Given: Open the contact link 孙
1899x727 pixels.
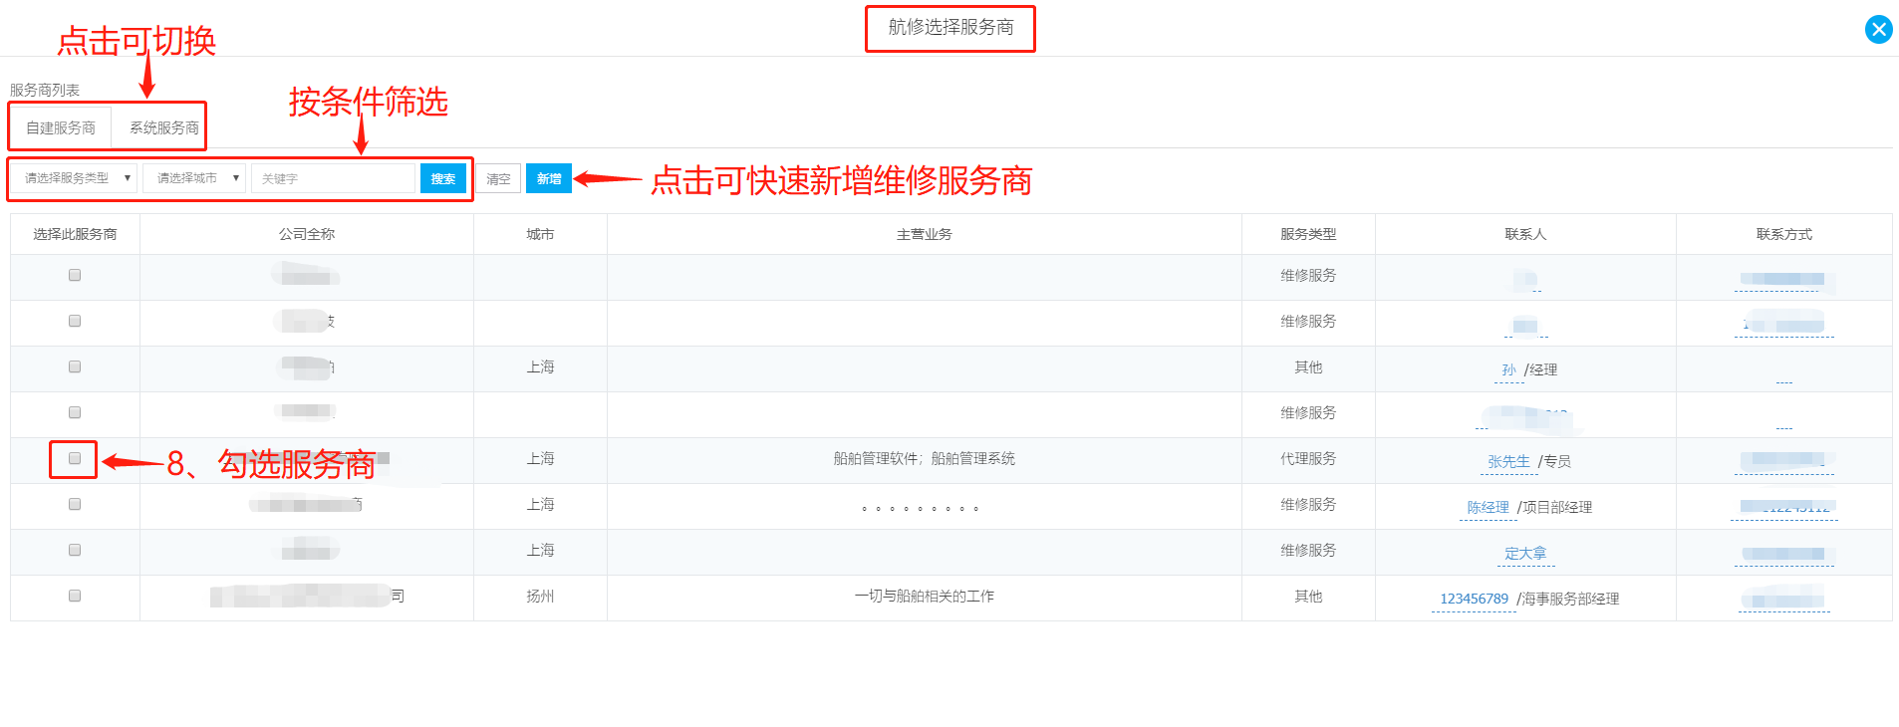Looking at the screenshot, I should [x=1508, y=369].
